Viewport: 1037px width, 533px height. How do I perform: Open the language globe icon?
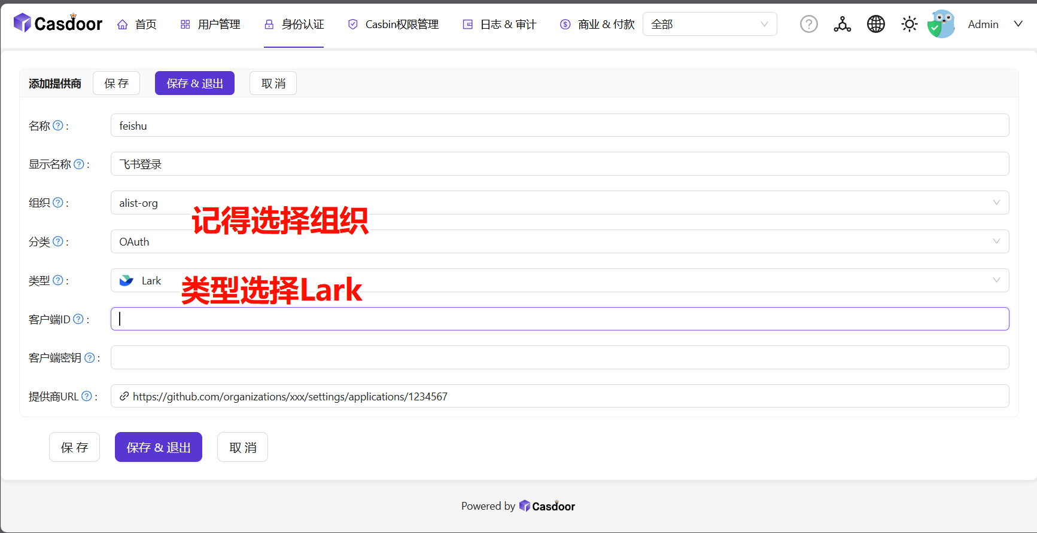876,24
